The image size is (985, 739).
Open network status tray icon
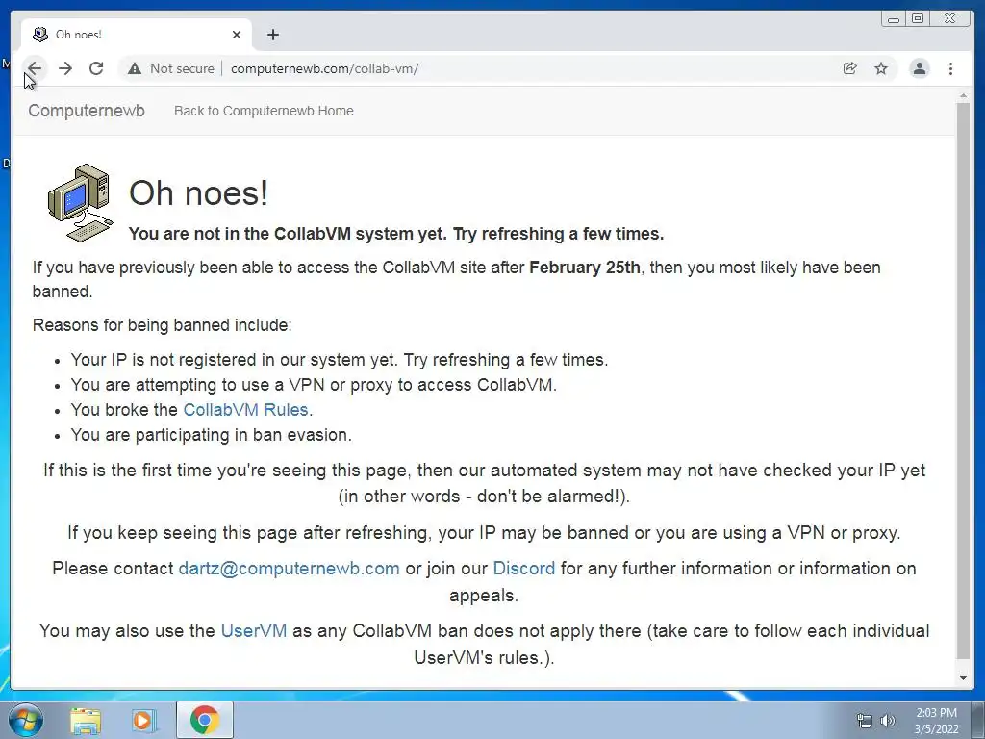coord(865,721)
